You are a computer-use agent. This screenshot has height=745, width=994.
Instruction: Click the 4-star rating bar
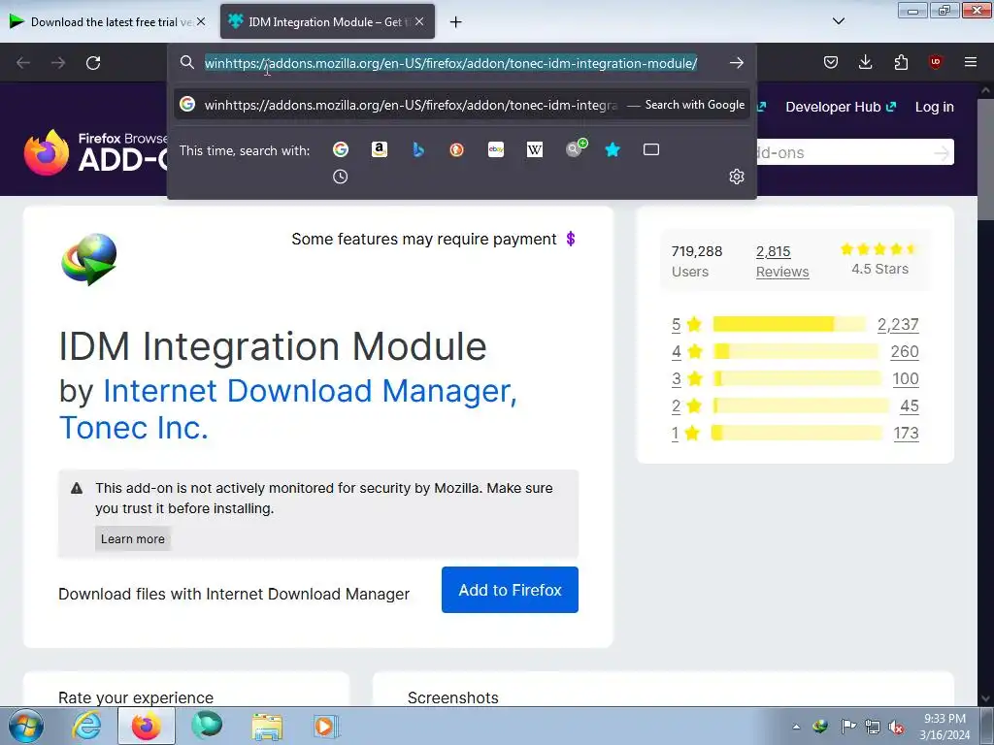(x=796, y=351)
